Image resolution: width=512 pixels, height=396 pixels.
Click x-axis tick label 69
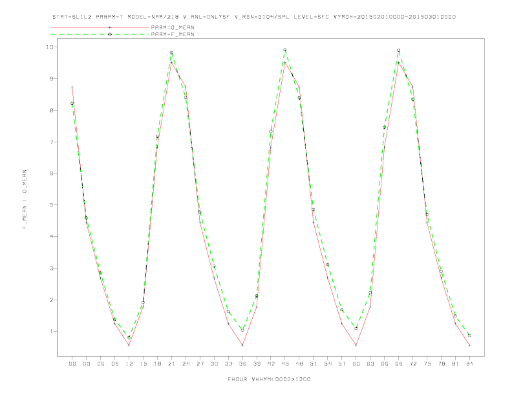pyautogui.click(x=399, y=364)
